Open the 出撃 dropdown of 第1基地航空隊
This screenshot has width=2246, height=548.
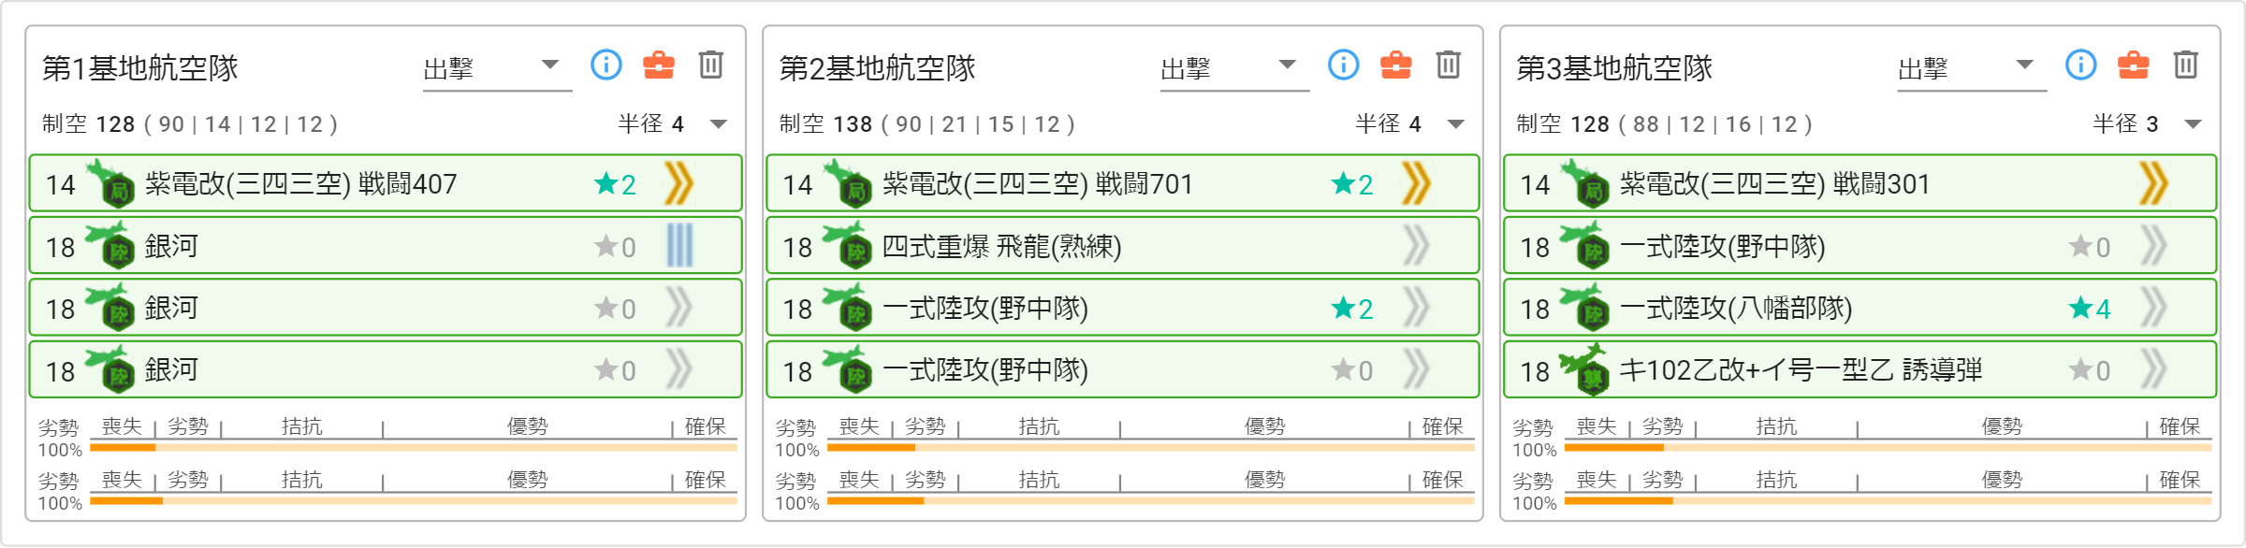click(496, 68)
